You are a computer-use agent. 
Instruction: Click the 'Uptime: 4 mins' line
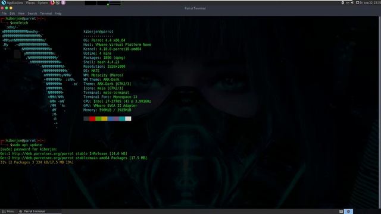coord(97,53)
